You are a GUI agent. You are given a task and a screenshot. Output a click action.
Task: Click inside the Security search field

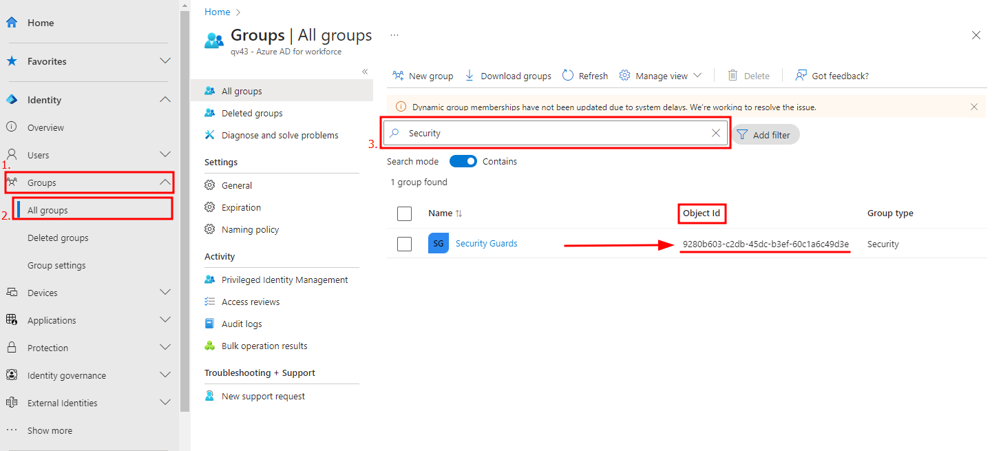tap(555, 133)
